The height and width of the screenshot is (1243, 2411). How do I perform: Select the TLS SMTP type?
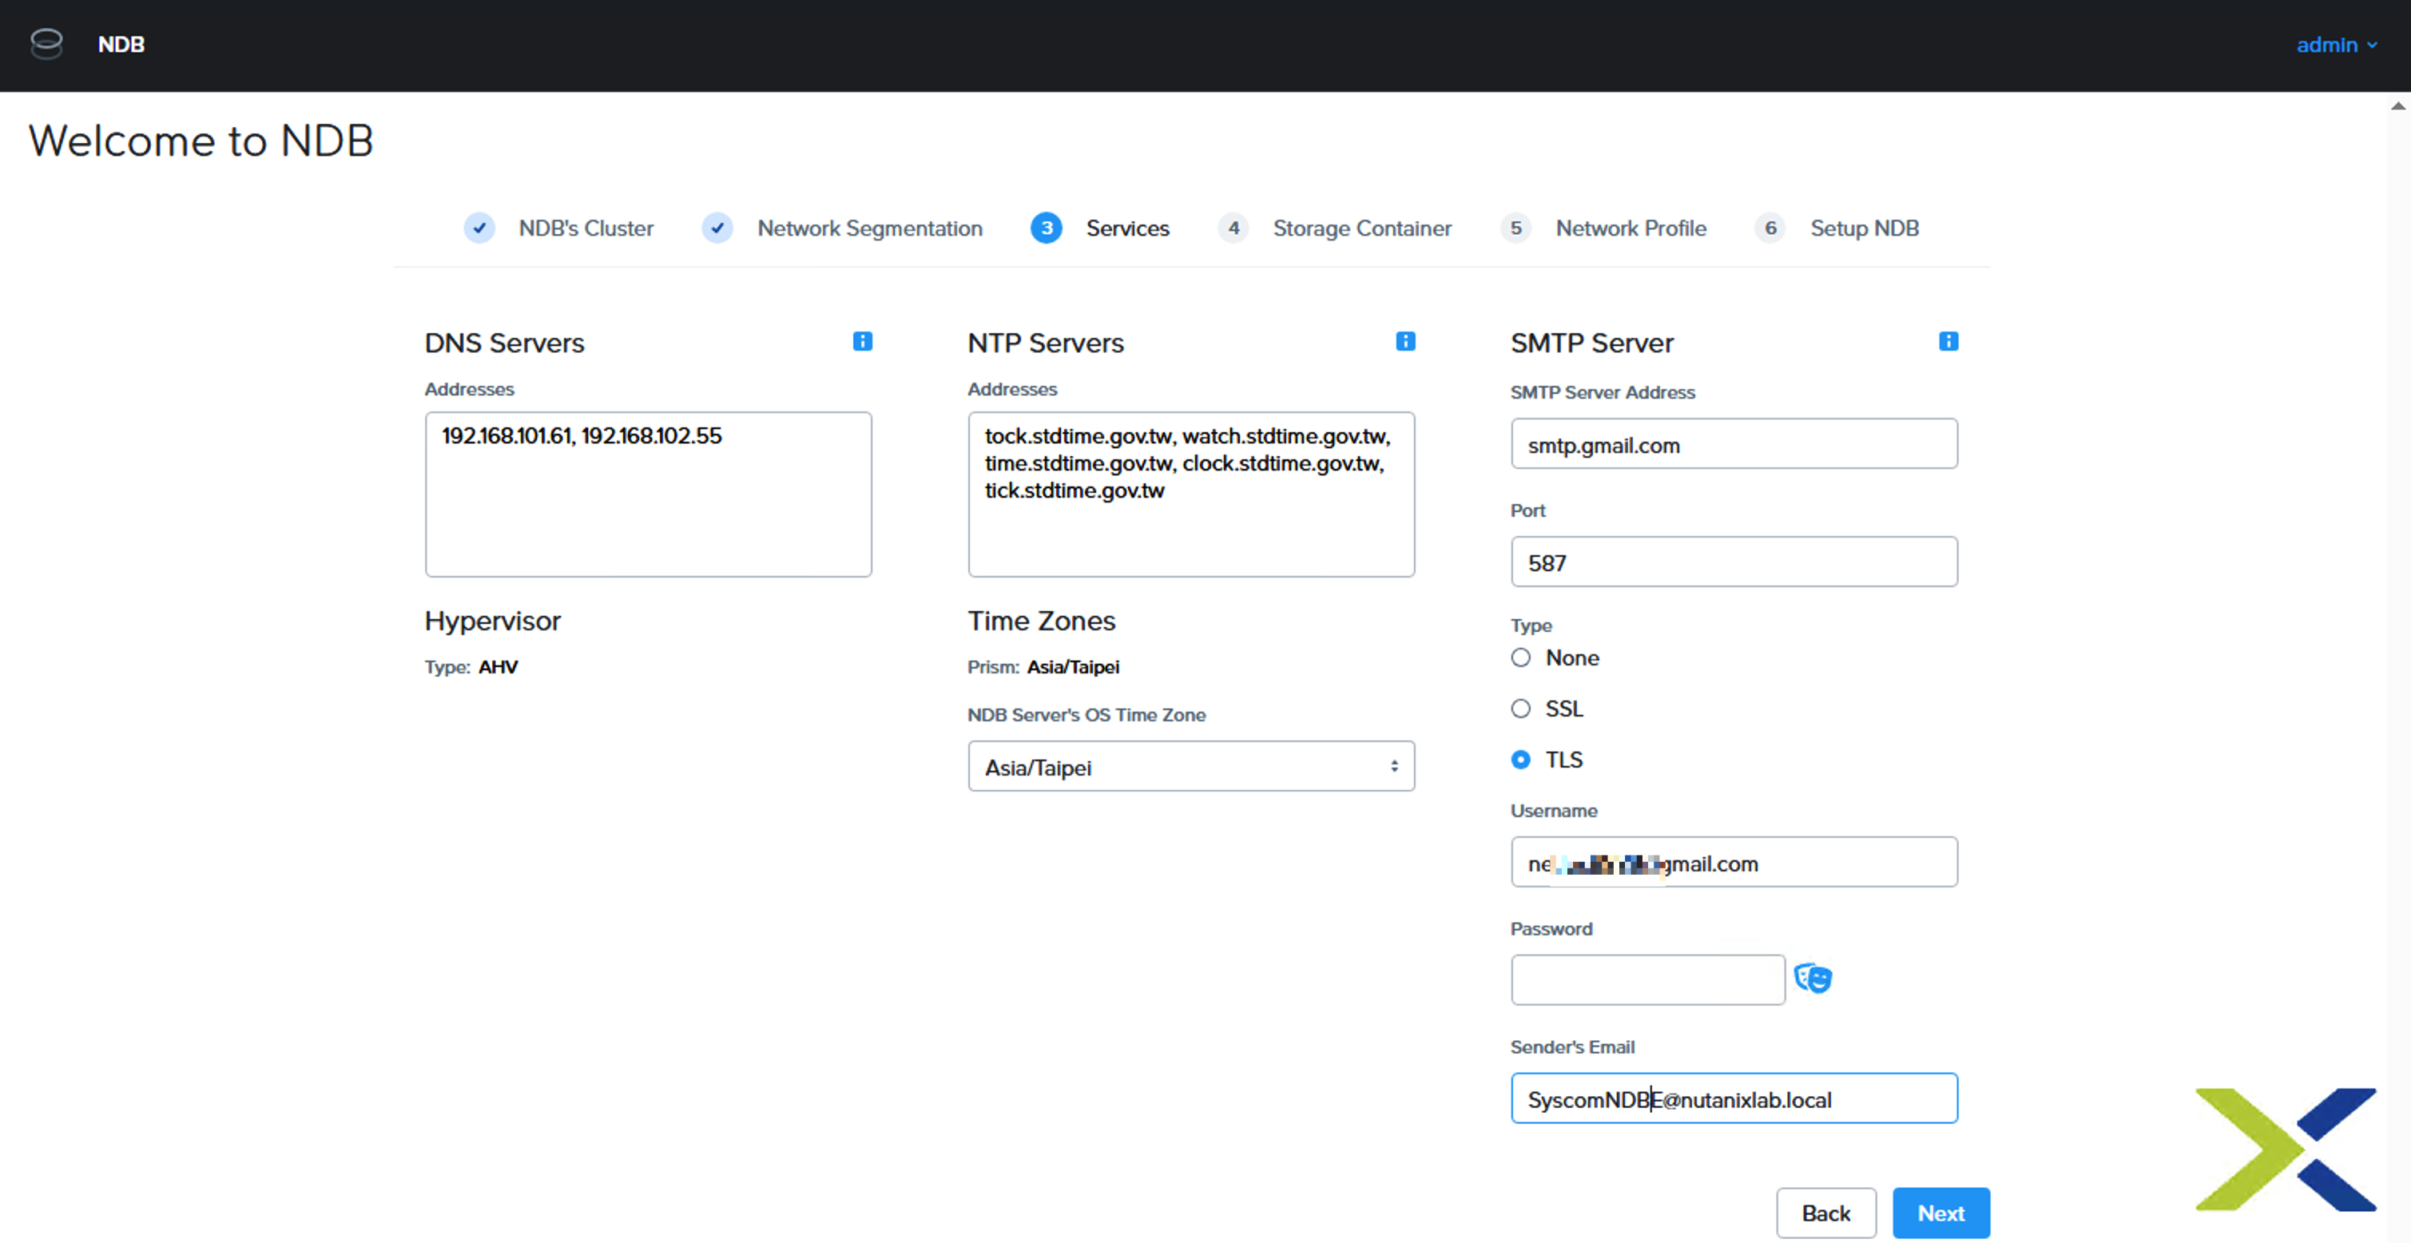click(x=1521, y=759)
